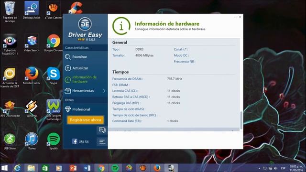
Task: Switch to Spotify in taskbar
Action: pyautogui.click(x=115, y=168)
